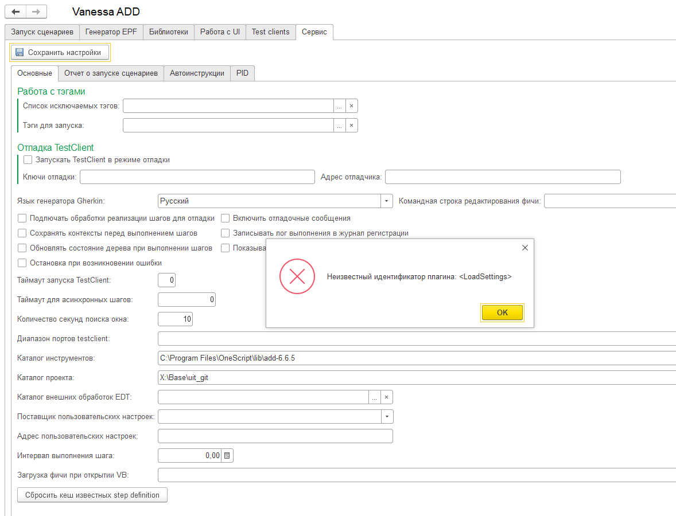Click the red error cross icon in dialog
This screenshot has height=516, width=676.
(x=297, y=276)
